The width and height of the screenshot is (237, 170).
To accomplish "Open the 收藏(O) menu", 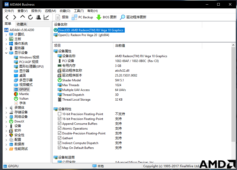I will pos(65,11).
